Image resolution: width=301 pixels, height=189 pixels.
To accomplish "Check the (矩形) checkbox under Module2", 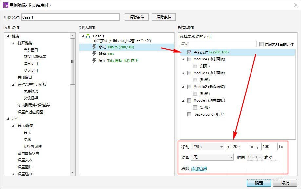I will tap(195, 94).
